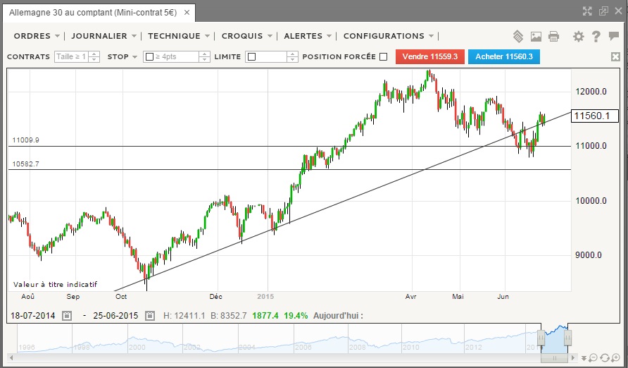Open settings with the gear icon
The height and width of the screenshot is (368, 628).
click(x=579, y=37)
